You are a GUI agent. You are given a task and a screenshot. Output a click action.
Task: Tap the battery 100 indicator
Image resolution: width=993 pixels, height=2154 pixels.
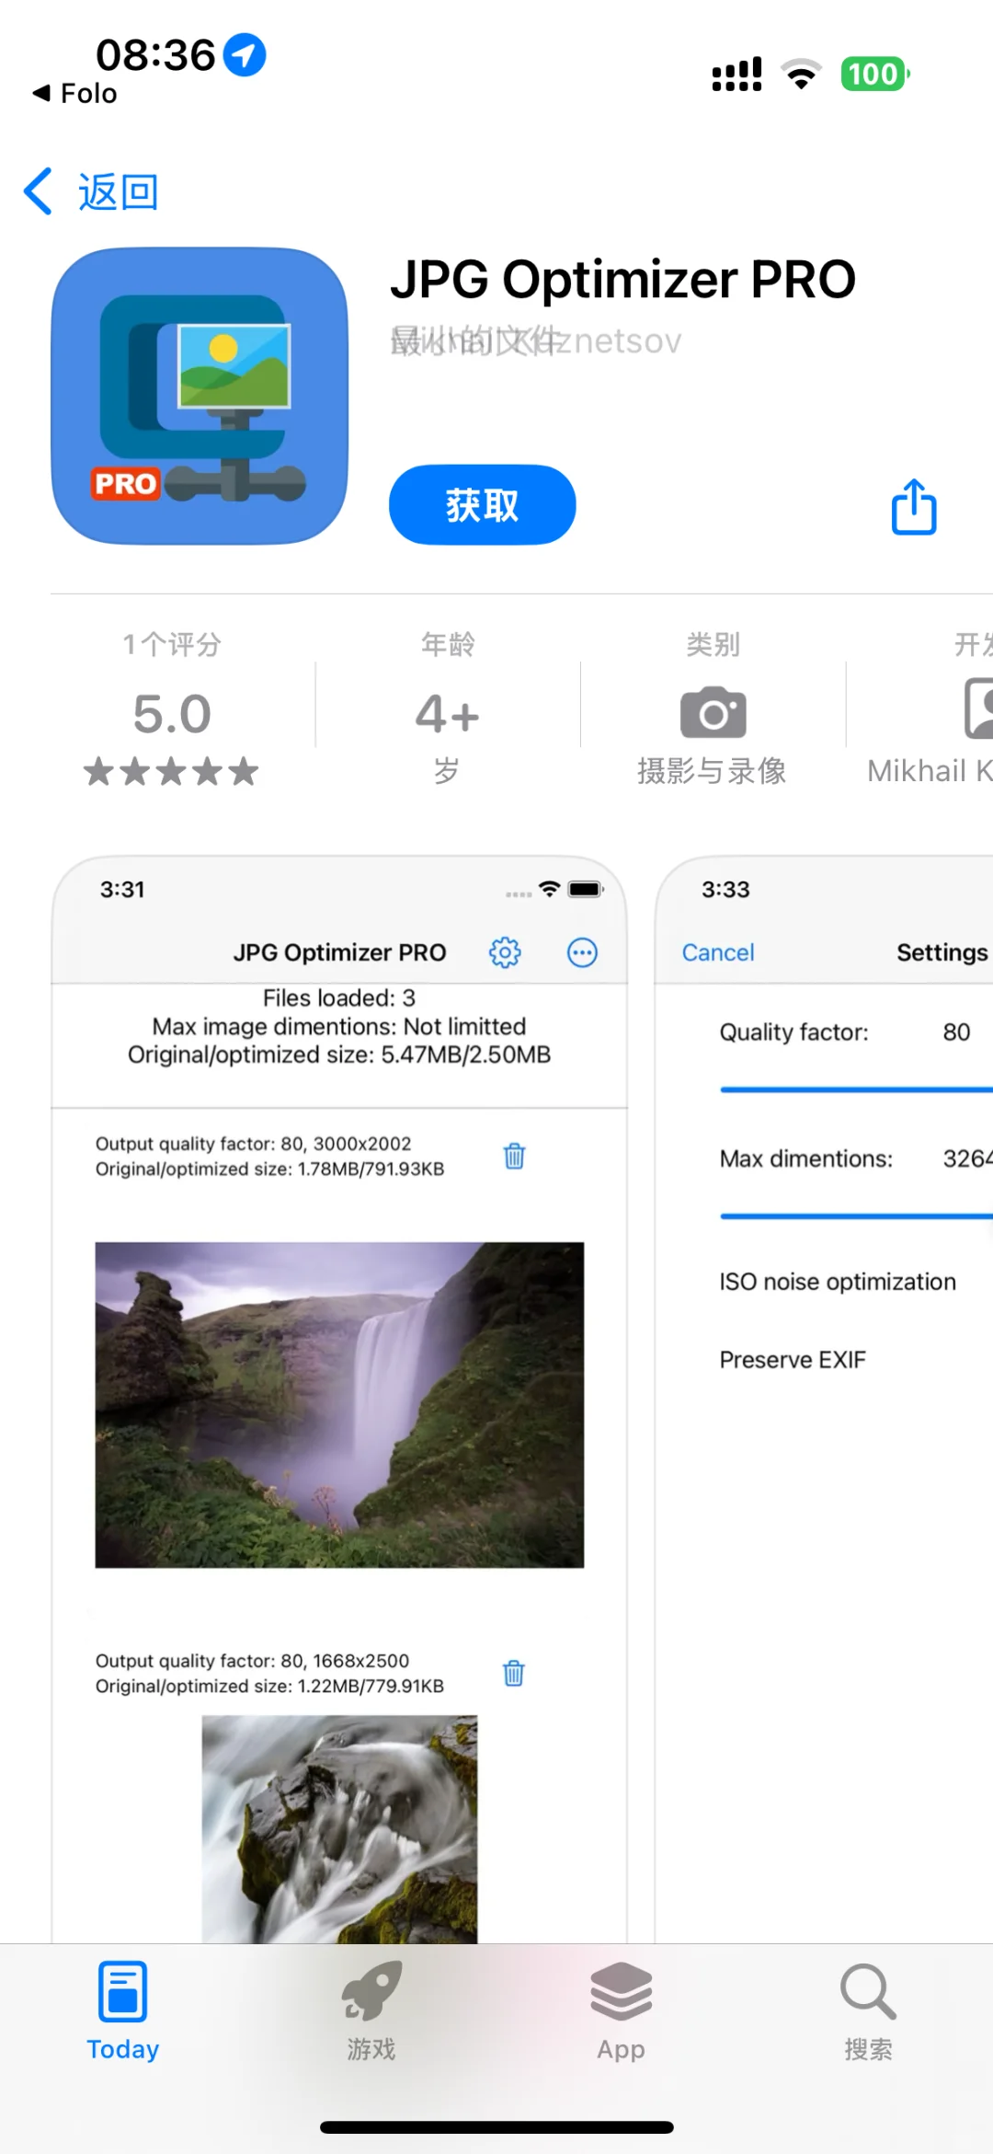click(874, 74)
